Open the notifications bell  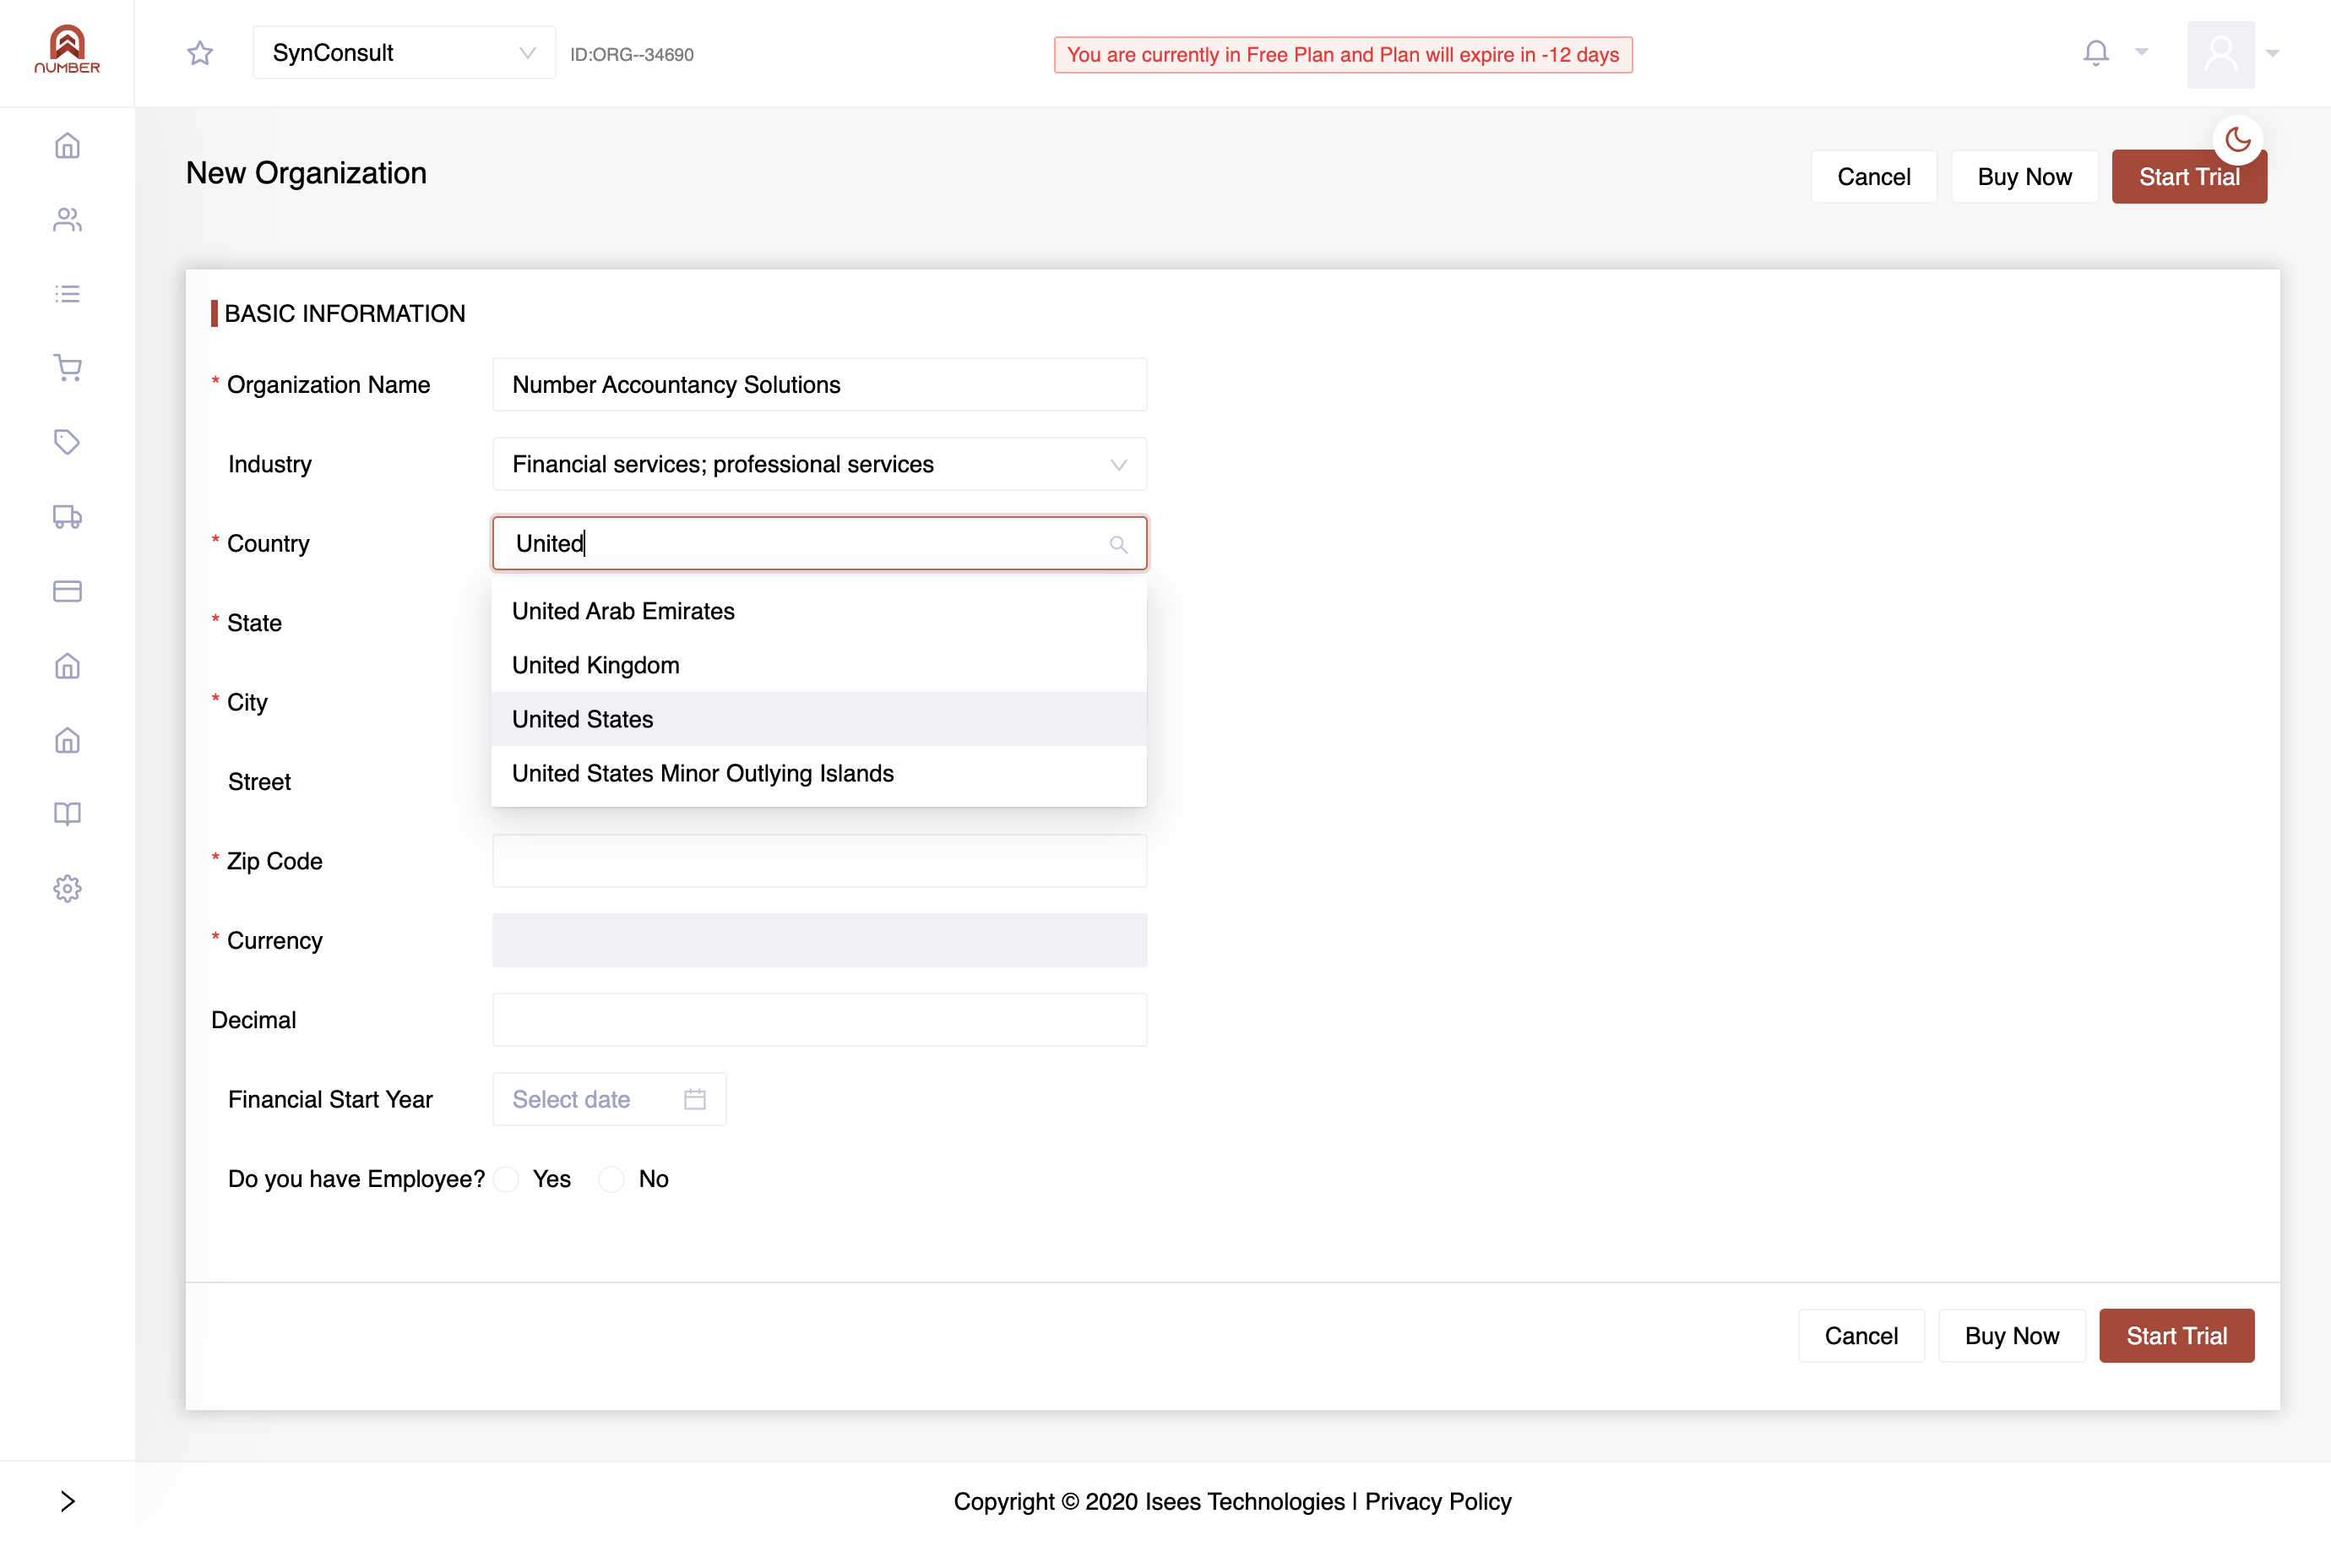2095,52
